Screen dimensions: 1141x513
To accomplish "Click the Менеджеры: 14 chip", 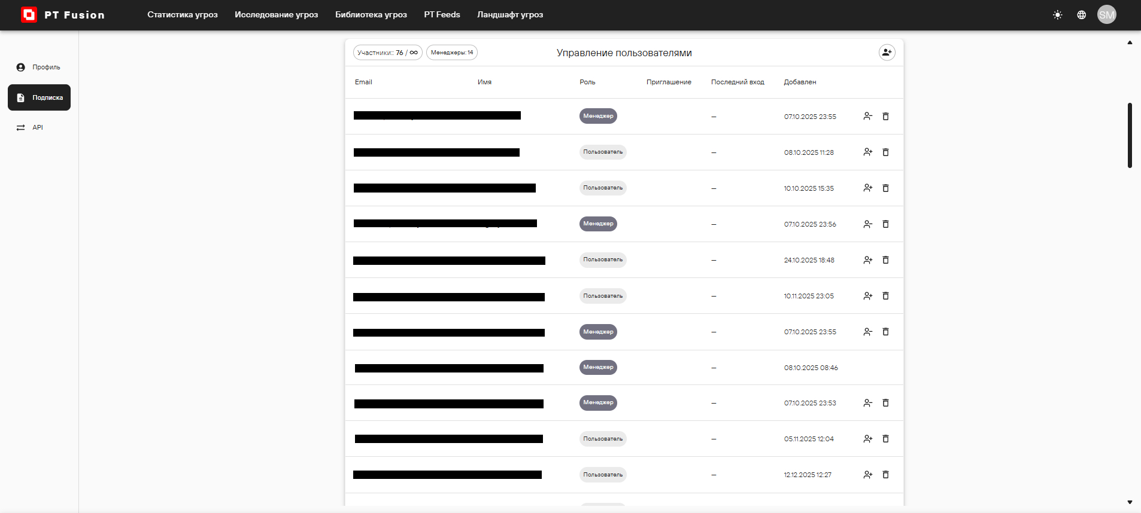I will pos(452,53).
